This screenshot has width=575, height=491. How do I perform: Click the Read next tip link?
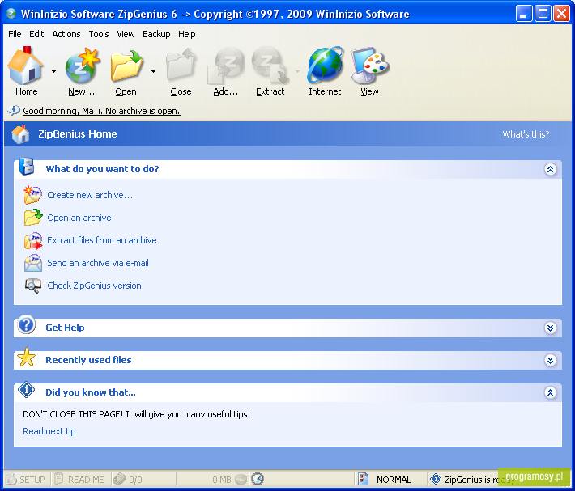tap(49, 431)
